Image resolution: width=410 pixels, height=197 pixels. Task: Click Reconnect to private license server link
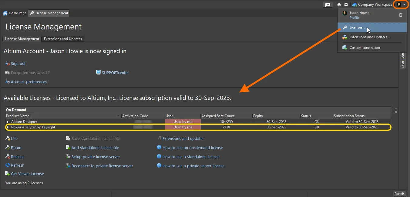coord(102,166)
